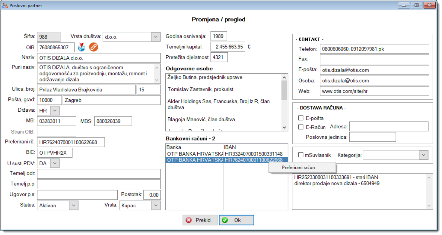Click down arrow of notes box scrollbar
Screen dimensions: 442x235
[x=430, y=206]
